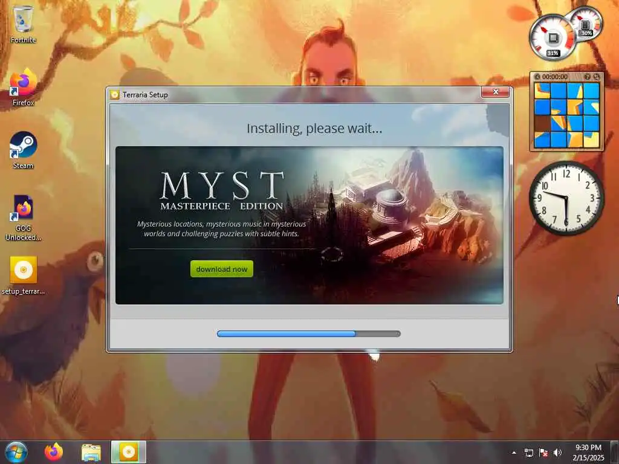Image resolution: width=619 pixels, height=464 pixels.
Task: Click the Terraria Setup title bar icon
Action: click(x=114, y=95)
